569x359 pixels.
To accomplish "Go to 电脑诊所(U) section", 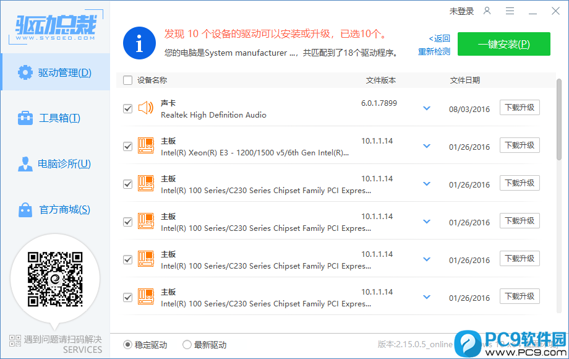I will pos(54,163).
